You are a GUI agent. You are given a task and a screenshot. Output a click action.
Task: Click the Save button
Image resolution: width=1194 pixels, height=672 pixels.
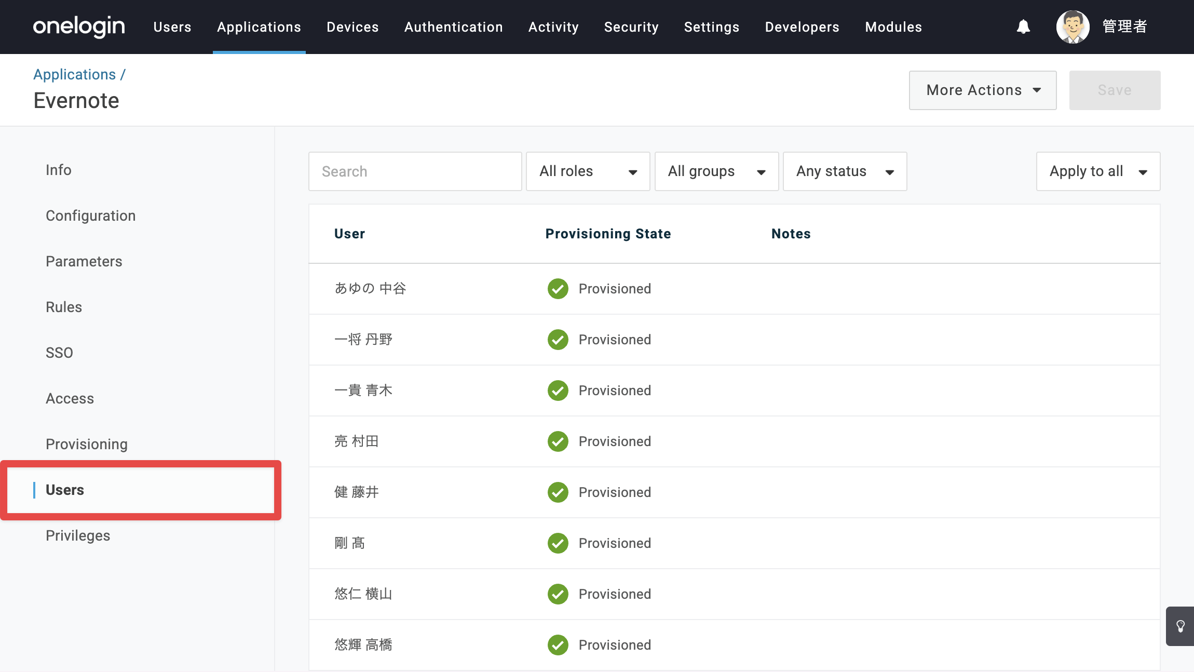click(1115, 90)
